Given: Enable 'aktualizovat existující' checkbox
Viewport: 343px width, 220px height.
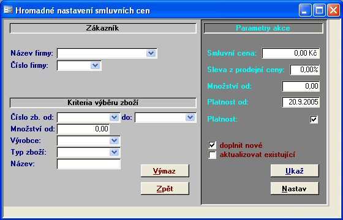Looking at the screenshot, I should tap(212, 155).
